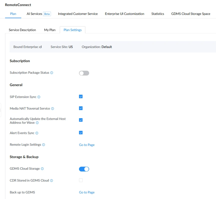Open Service Description sub-tab
Screen dimensions: 216x199
click(x=22, y=30)
